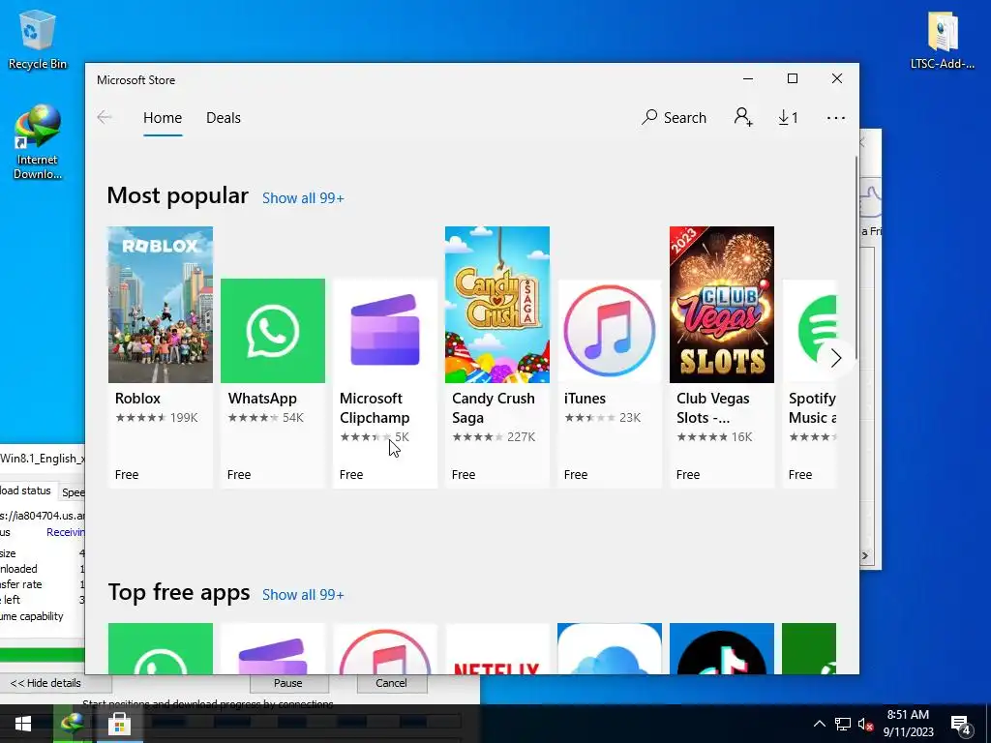Open the Spotify Music icon in Most popular
The image size is (991, 743).
pyautogui.click(x=810, y=331)
